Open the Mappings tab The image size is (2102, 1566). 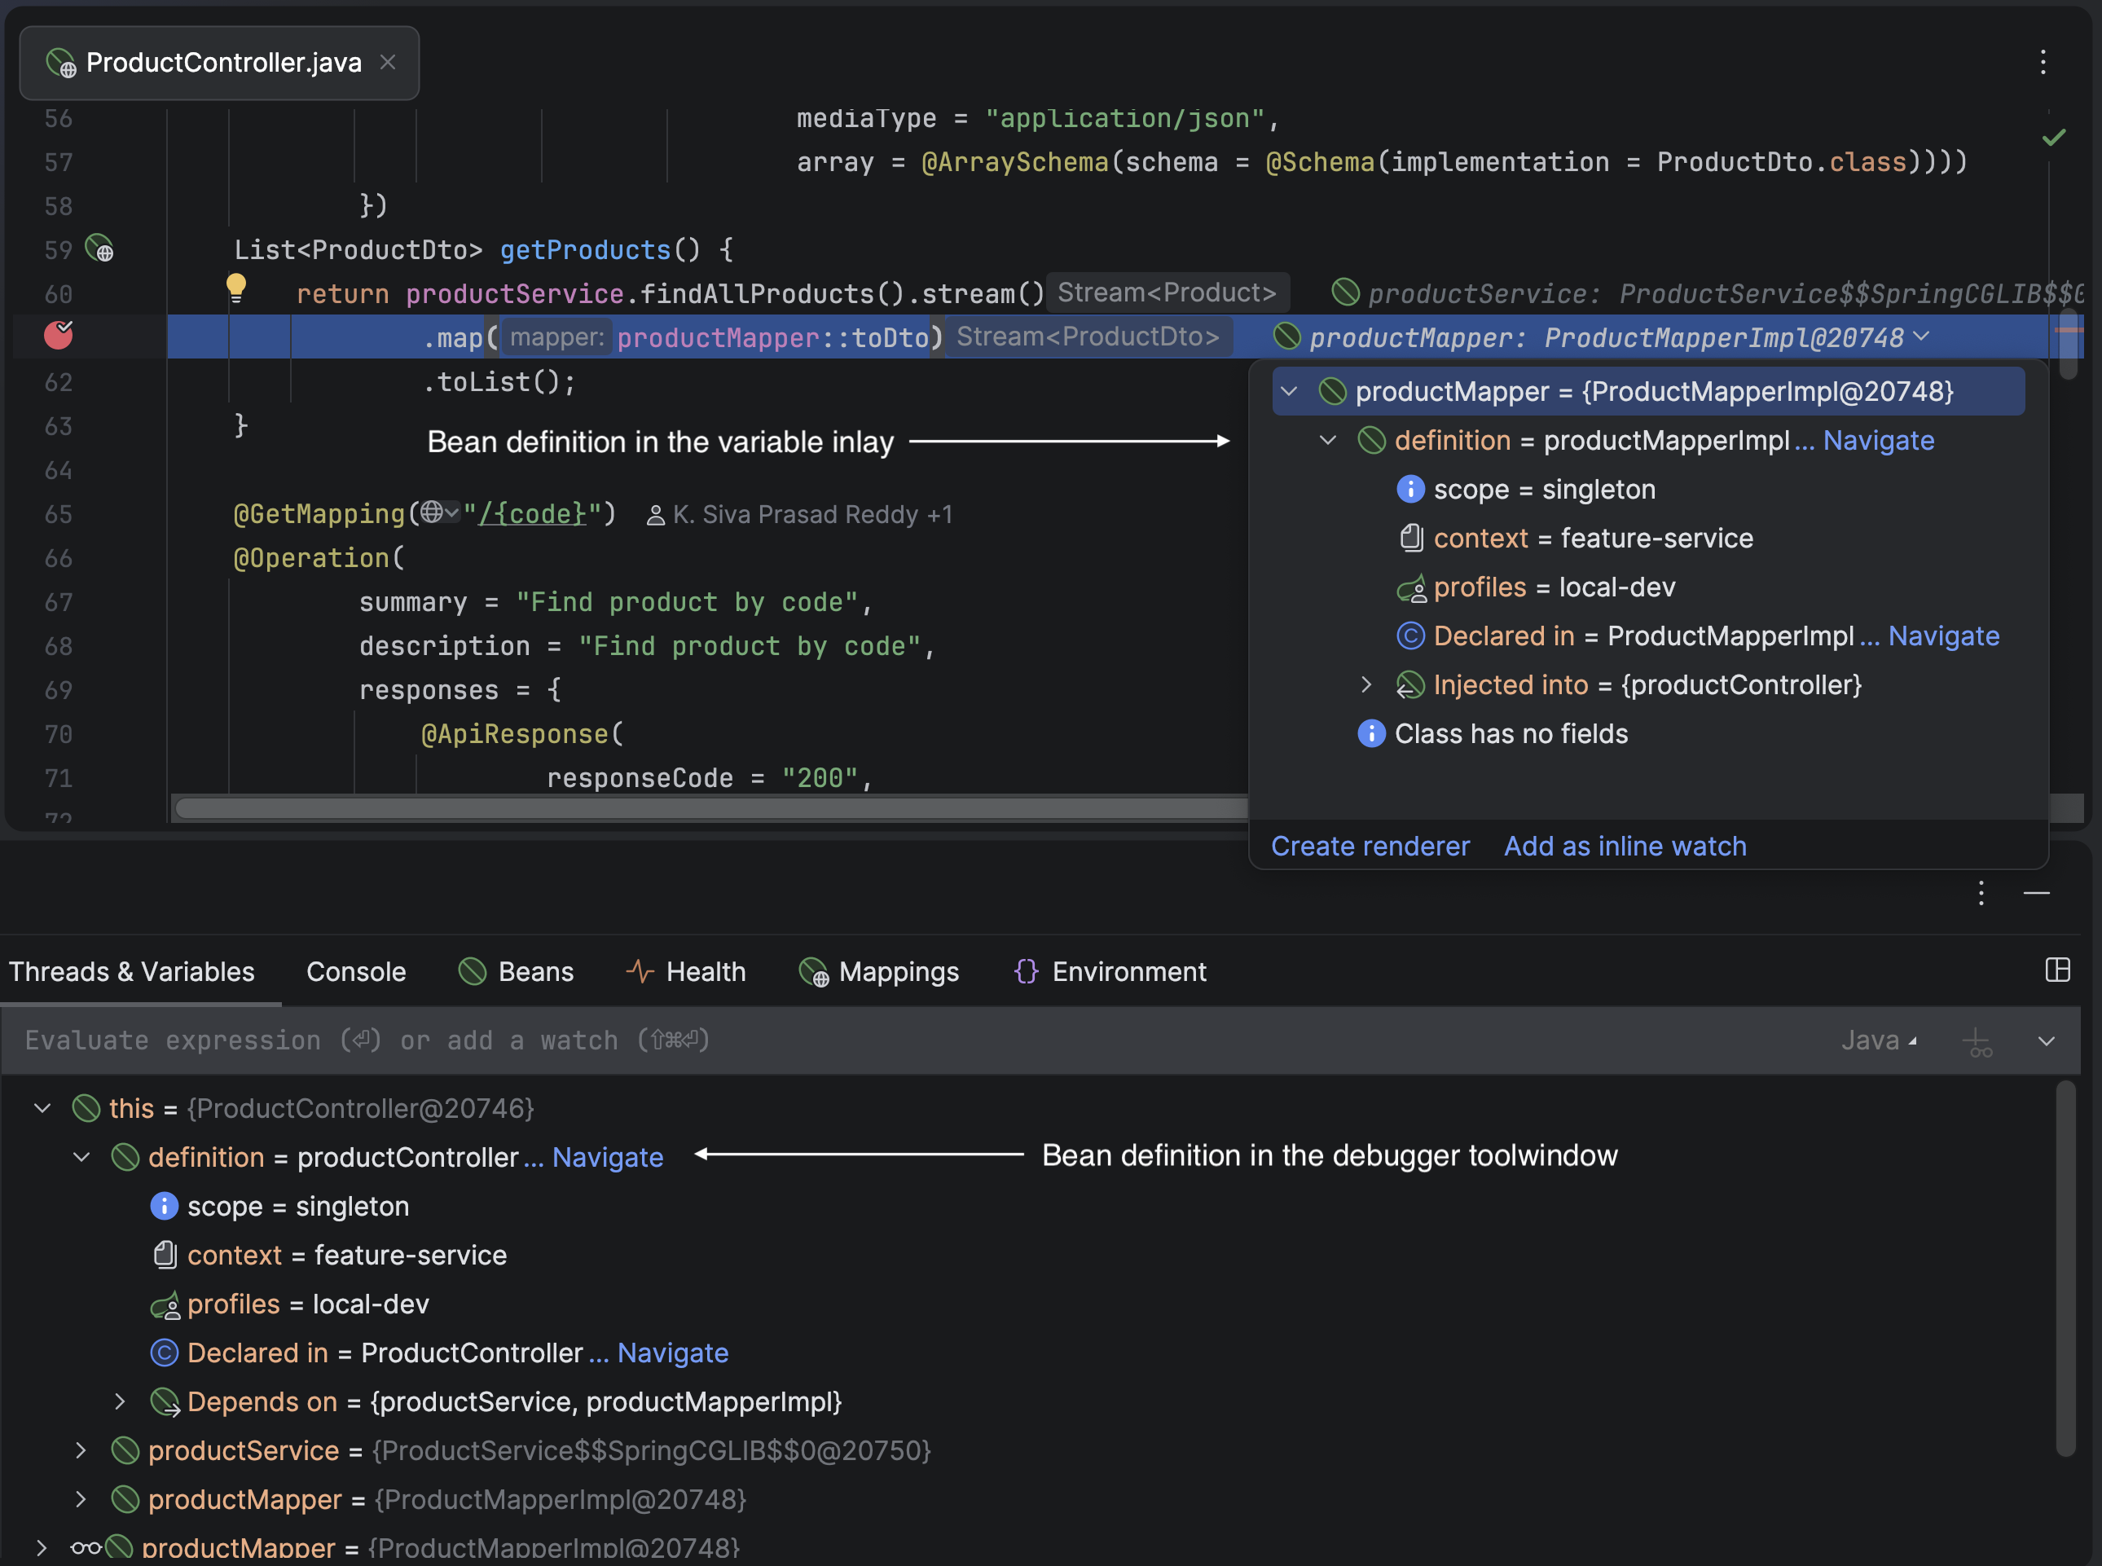tap(878, 972)
